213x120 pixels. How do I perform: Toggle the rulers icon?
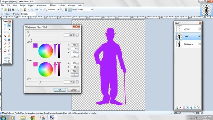70,10
